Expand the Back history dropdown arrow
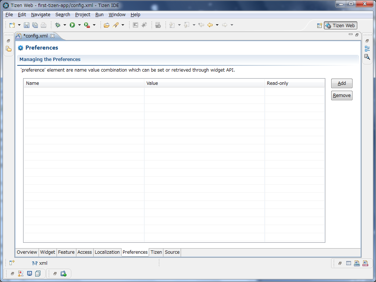The image size is (376, 282). pyautogui.click(x=217, y=25)
